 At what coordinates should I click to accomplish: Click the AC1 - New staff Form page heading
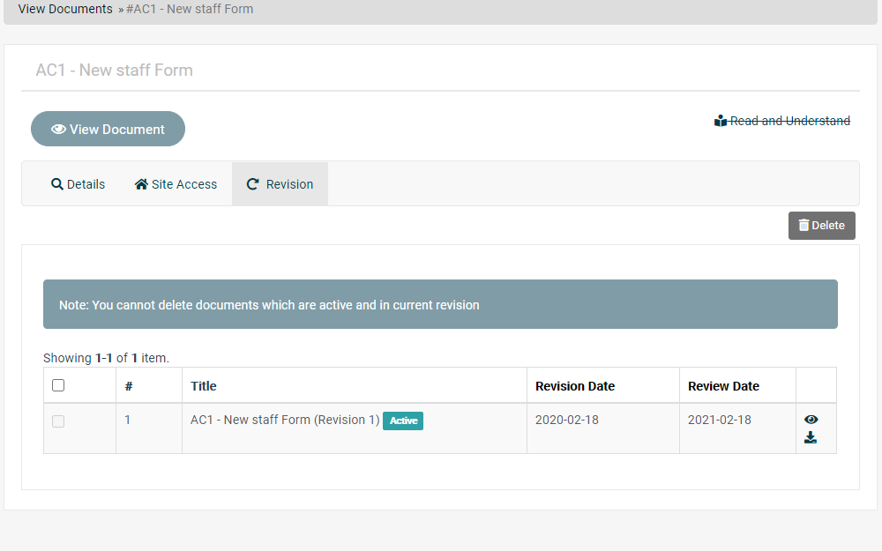click(x=114, y=71)
